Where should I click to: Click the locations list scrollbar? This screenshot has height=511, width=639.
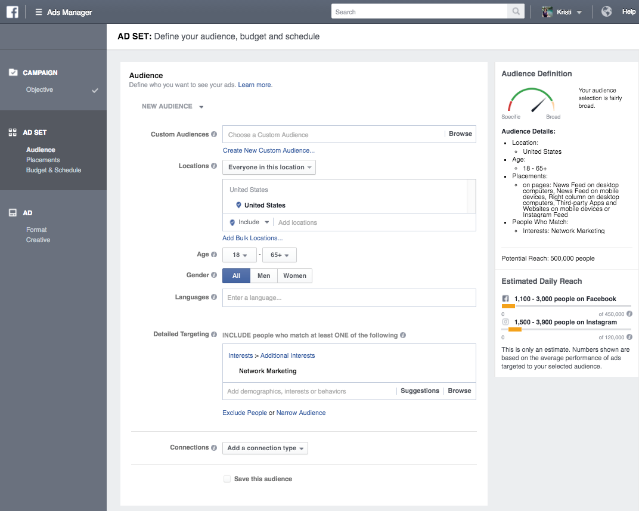pos(471,196)
